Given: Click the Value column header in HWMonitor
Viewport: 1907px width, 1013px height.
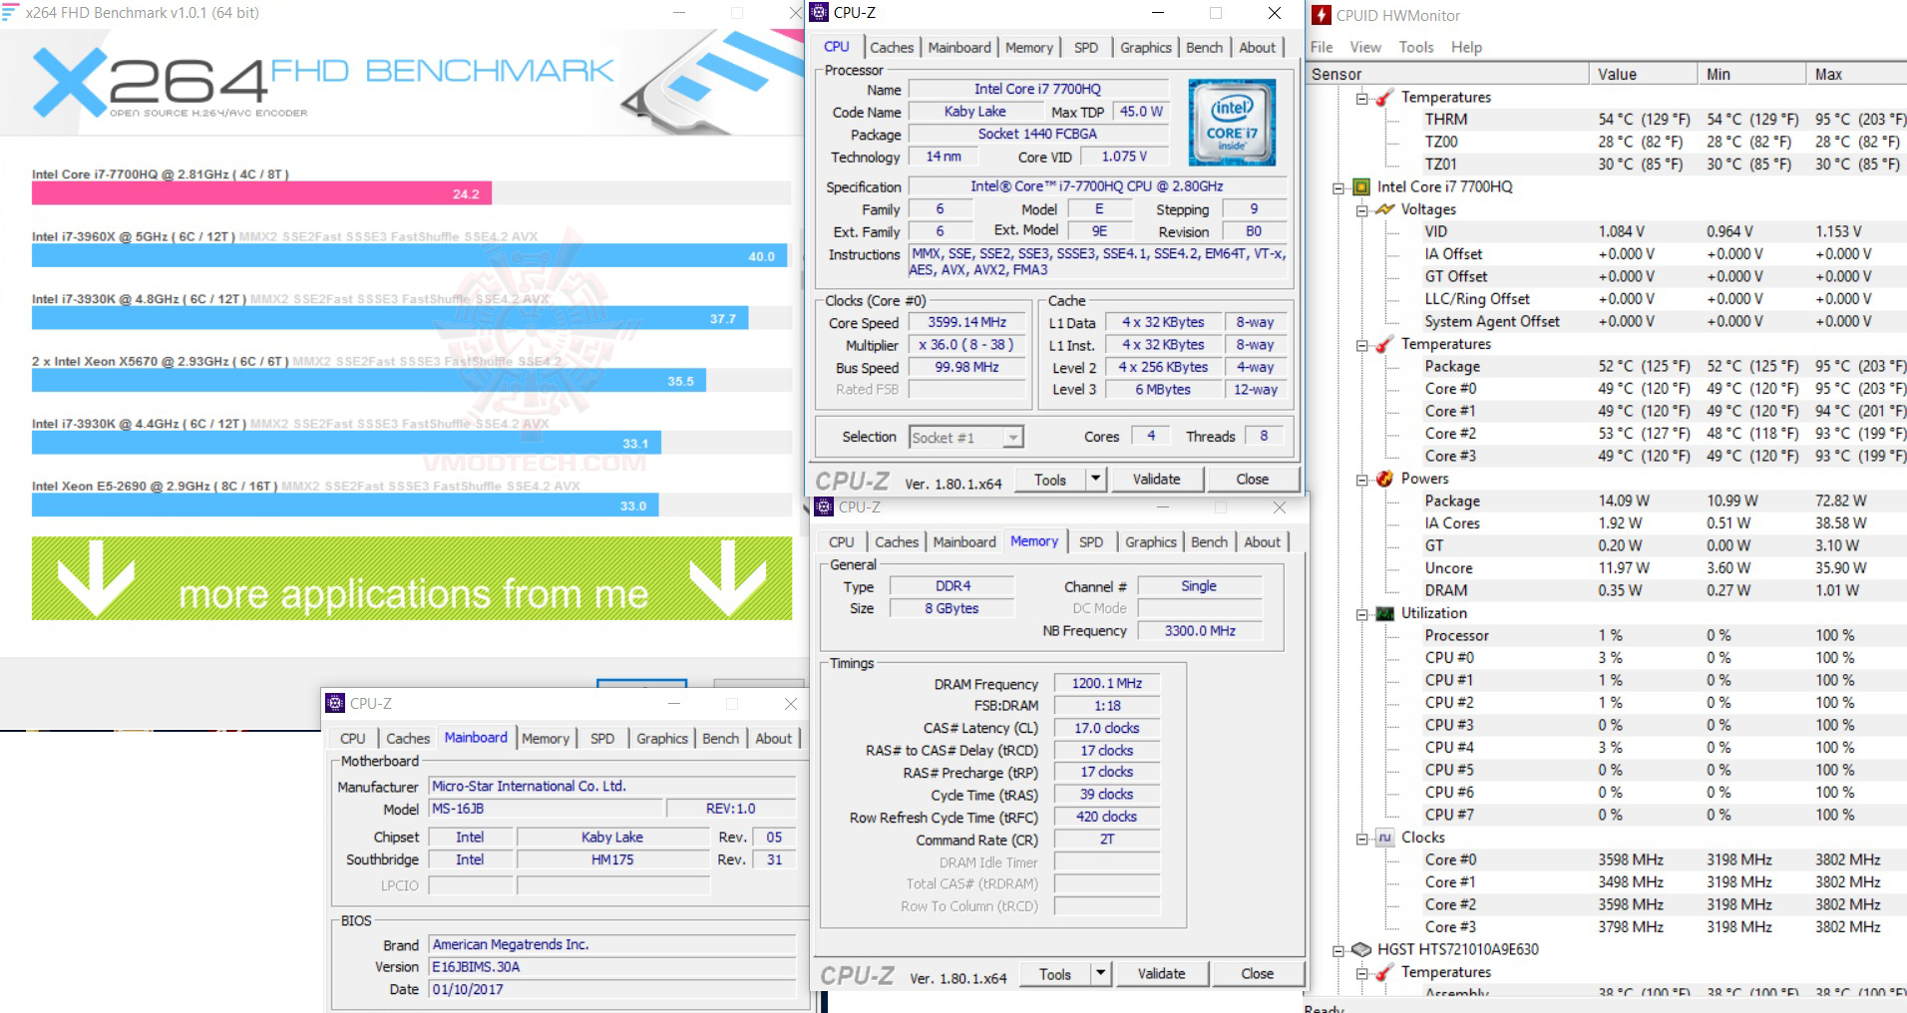Looking at the screenshot, I should pyautogui.click(x=1643, y=74).
